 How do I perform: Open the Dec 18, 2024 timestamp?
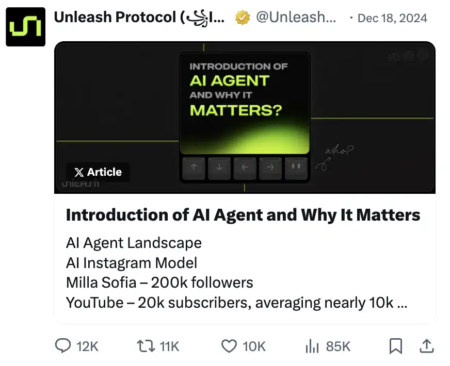[x=392, y=19]
